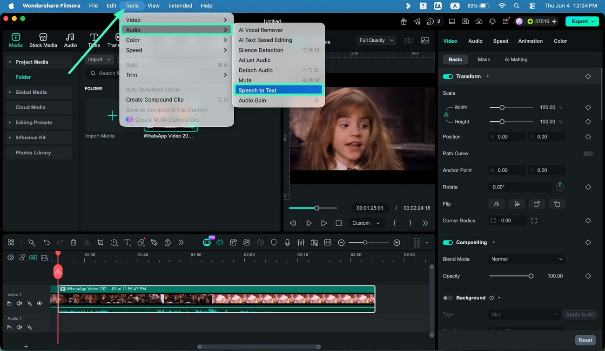Turn on the Path Curve toggle
This screenshot has height=351, width=605.
point(588,154)
